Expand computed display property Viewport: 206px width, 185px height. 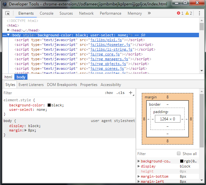tap(139, 166)
